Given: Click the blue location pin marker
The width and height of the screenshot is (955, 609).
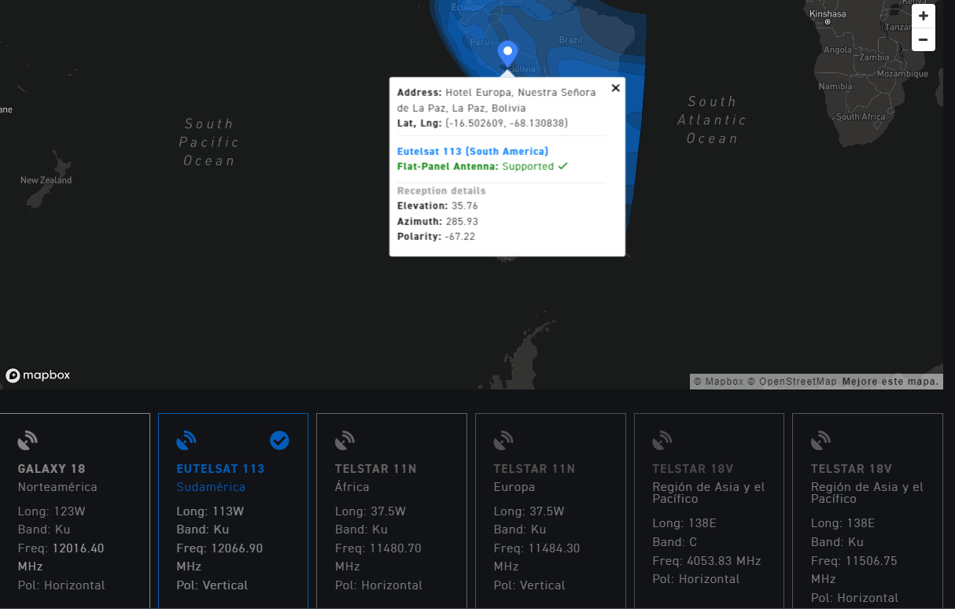Looking at the screenshot, I should tap(508, 54).
